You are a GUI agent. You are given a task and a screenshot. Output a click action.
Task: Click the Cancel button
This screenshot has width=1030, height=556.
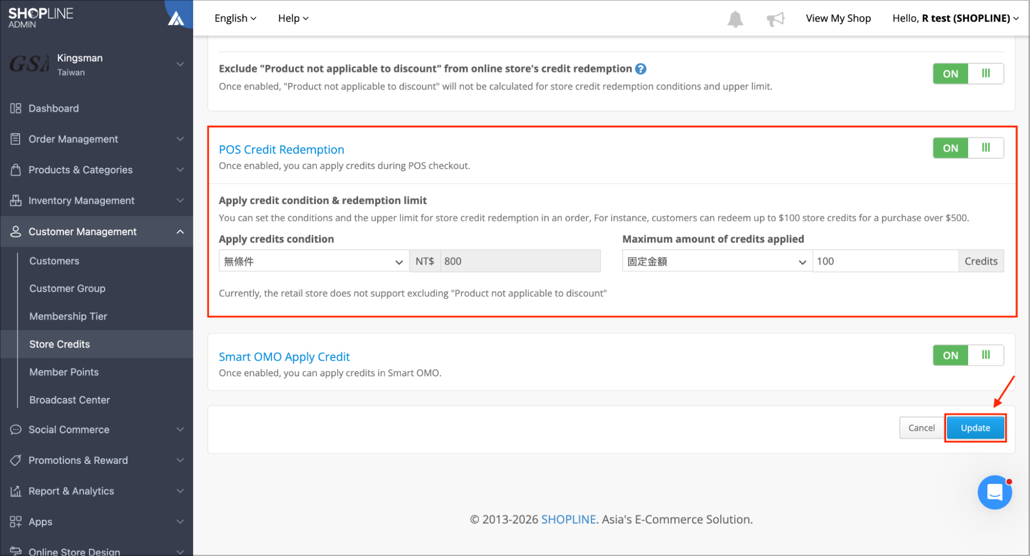click(x=921, y=428)
